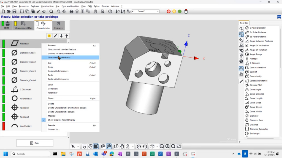
Task: Open the selection pointer dropdown arrow
Action: (78, 146)
